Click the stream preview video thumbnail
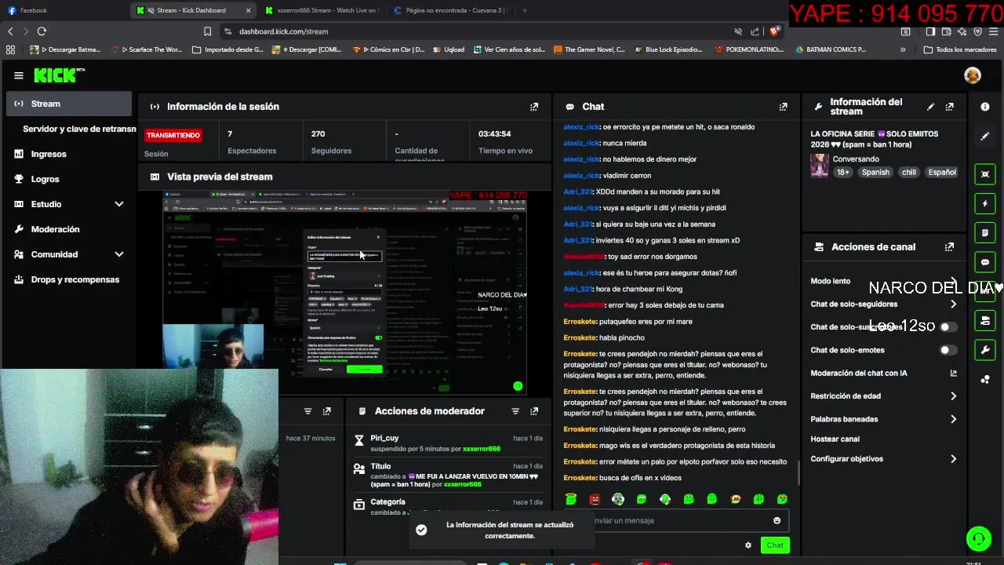This screenshot has height=565, width=1004. point(345,292)
